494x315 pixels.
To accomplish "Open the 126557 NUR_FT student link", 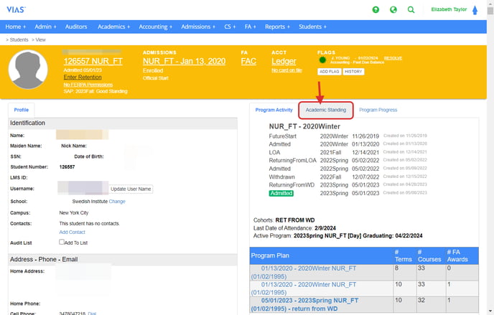I will [x=93, y=61].
